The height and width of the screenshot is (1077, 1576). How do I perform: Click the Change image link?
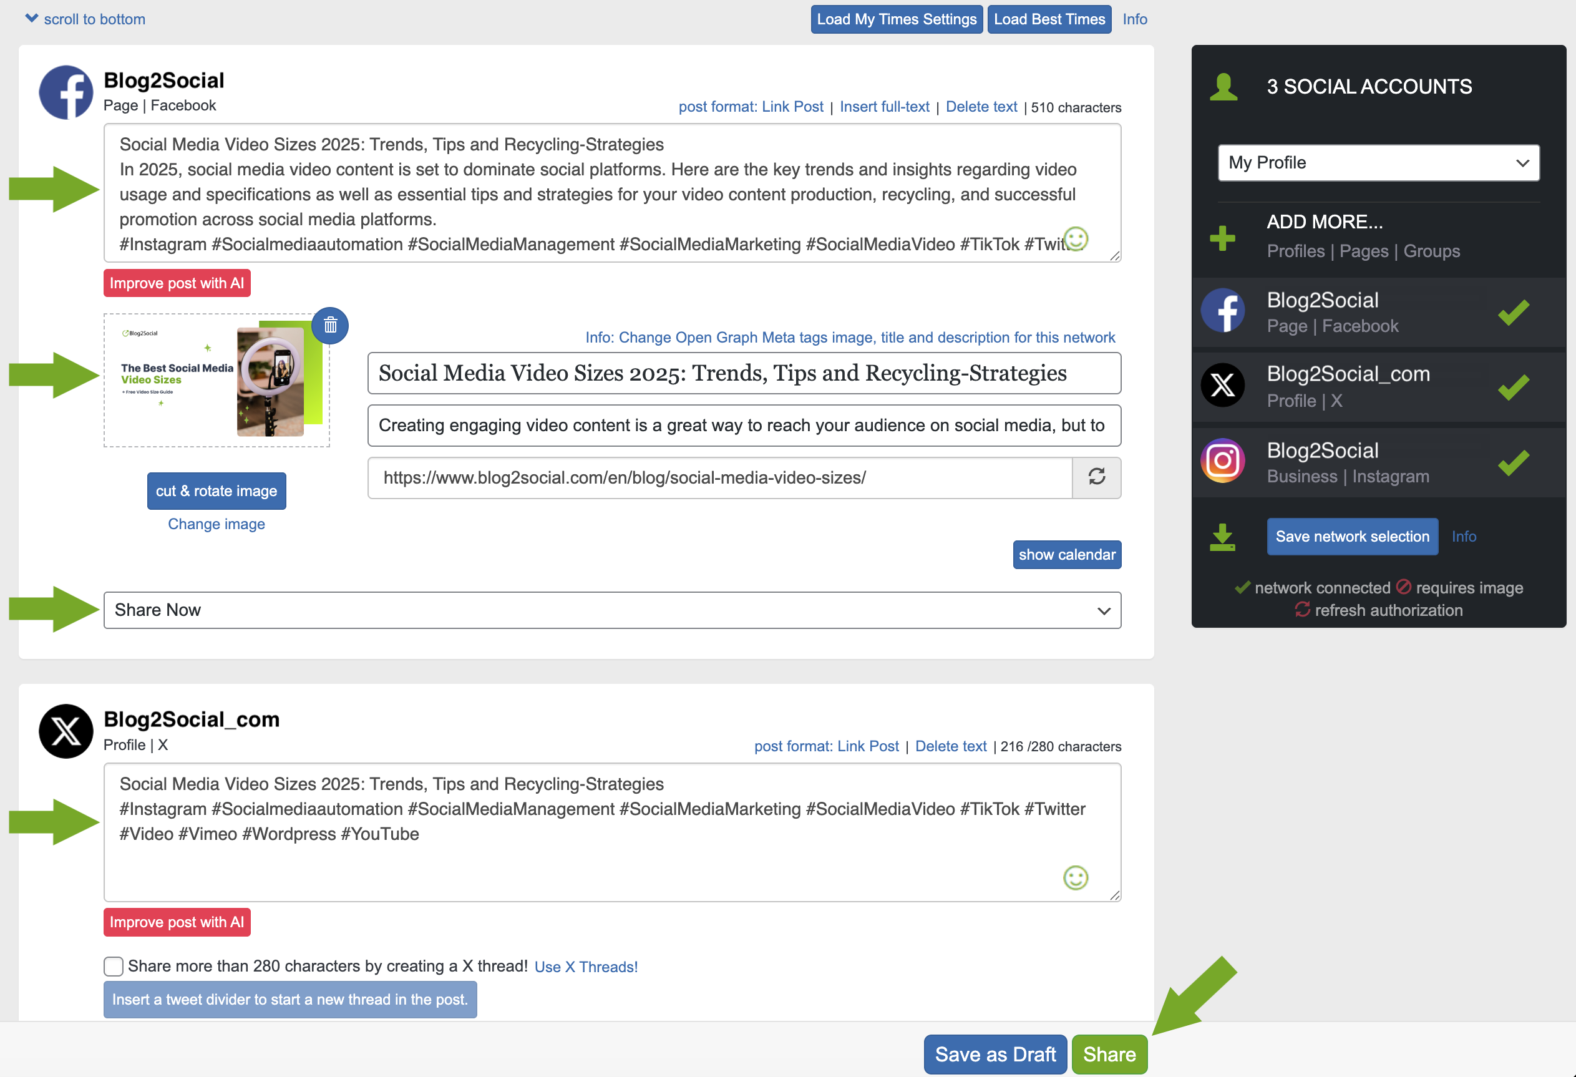(216, 524)
